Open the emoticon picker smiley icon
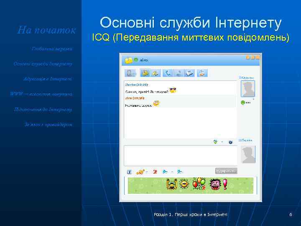 tap(140, 172)
